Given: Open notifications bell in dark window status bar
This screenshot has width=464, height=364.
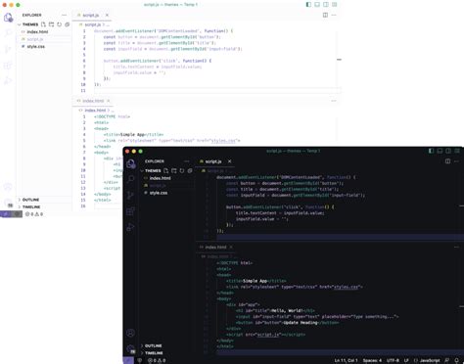Looking at the screenshot, I should click(x=457, y=360).
